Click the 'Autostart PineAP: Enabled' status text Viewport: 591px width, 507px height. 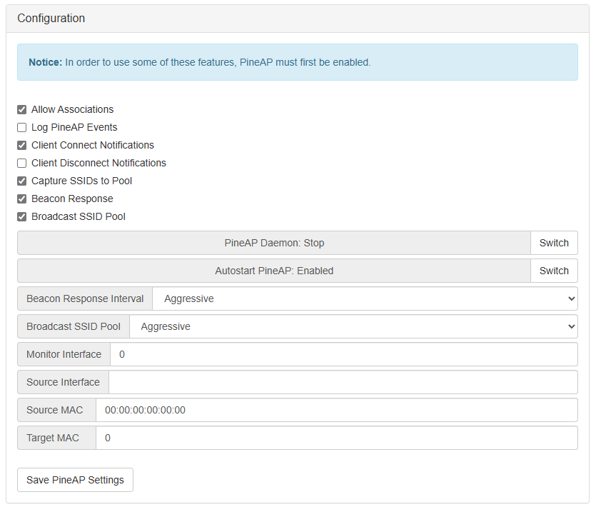point(274,271)
